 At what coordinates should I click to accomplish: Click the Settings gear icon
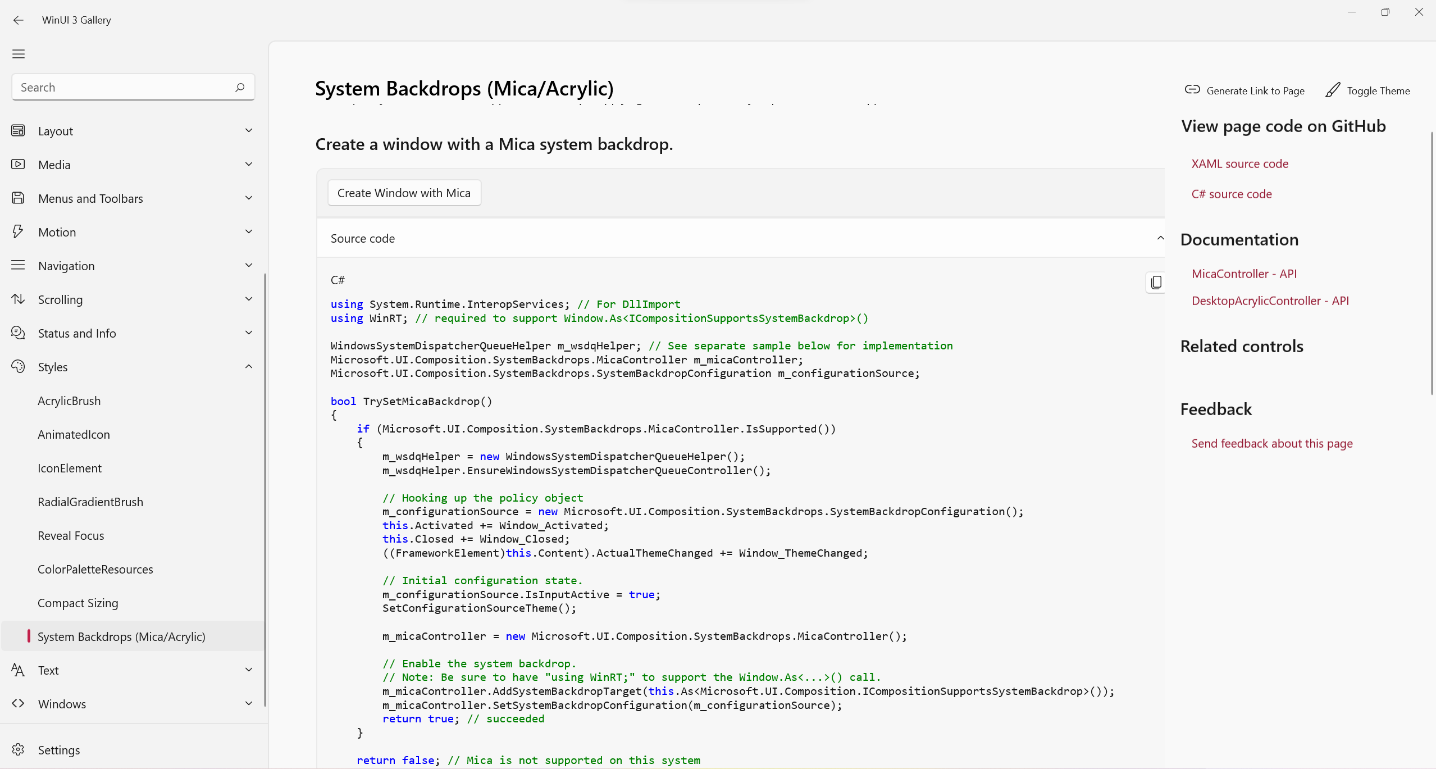(x=18, y=750)
